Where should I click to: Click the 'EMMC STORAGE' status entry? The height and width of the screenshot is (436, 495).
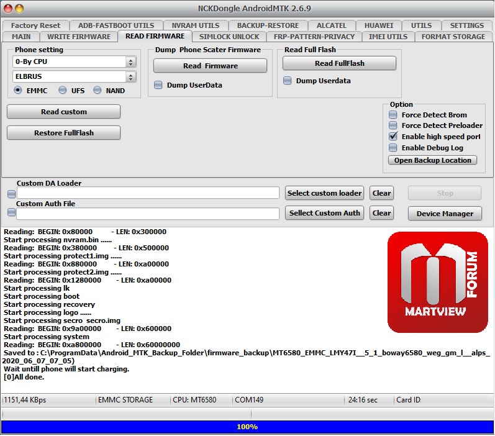[125, 400]
